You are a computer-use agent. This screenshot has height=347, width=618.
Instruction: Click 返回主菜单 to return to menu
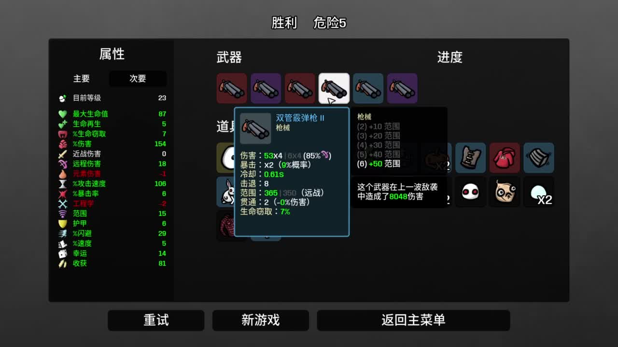413,320
